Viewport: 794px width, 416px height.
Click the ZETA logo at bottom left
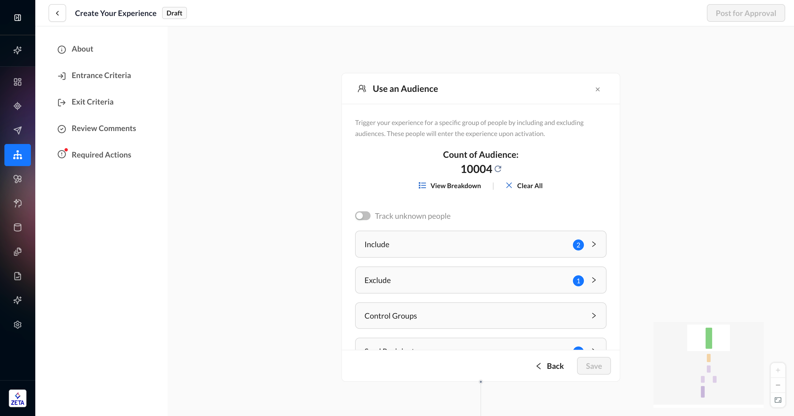pos(18,398)
